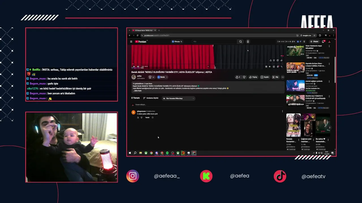
Task: Open the Chrome tab search chevron
Action: (130, 30)
